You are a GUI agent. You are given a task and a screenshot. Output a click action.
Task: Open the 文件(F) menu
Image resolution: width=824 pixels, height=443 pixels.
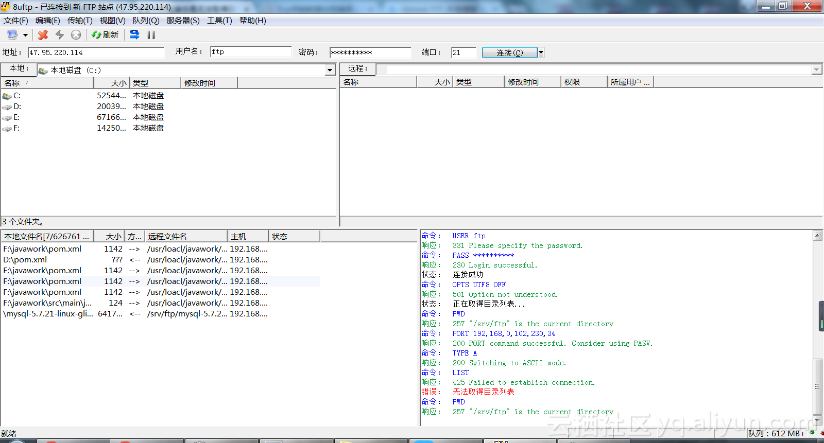click(16, 21)
